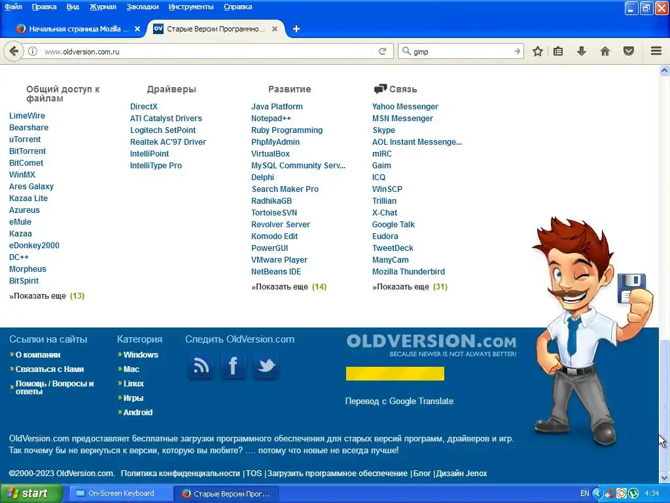This screenshot has height=503, width=670.
Task: Open the Windows start button
Action: [31, 494]
